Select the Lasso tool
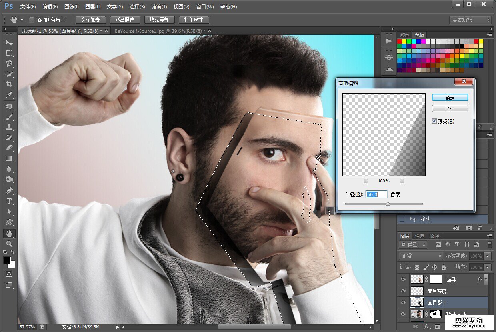 pos(9,64)
